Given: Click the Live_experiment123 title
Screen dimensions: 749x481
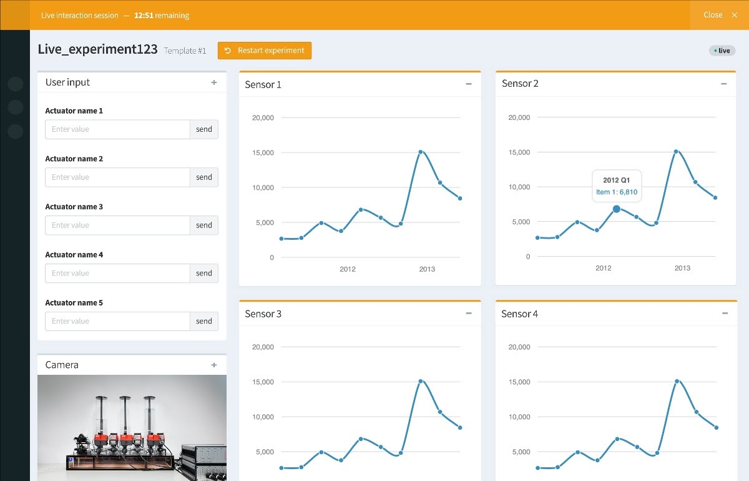Looking at the screenshot, I should 97,49.
